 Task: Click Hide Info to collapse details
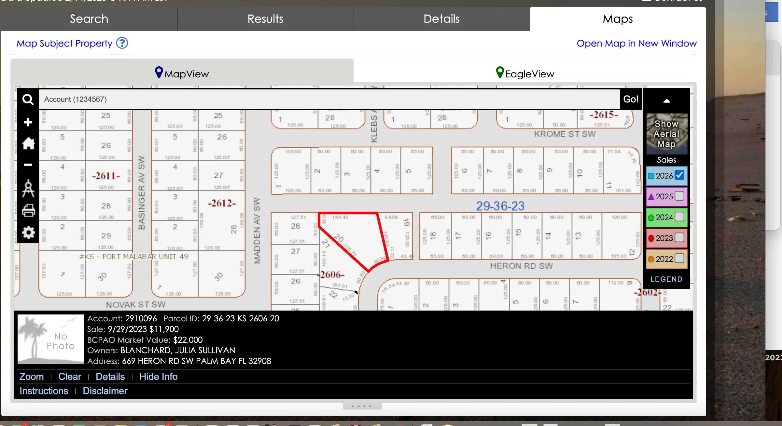click(158, 377)
